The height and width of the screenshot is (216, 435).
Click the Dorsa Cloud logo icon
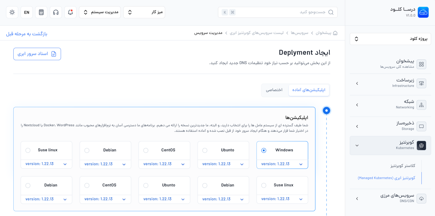[423, 12]
